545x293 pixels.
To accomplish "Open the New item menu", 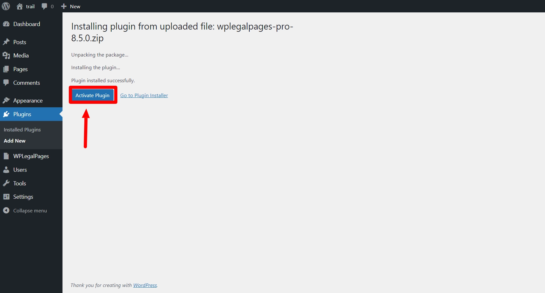I will [x=70, y=6].
